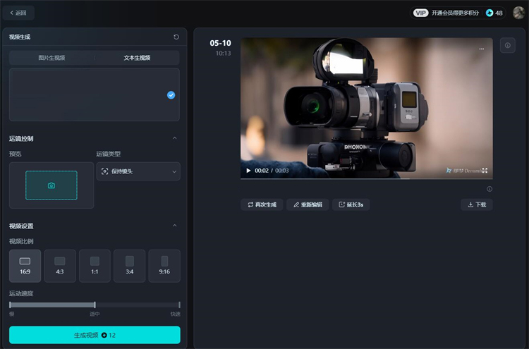Open the three-dot menu on video
This screenshot has width=529, height=349.
coord(482,49)
